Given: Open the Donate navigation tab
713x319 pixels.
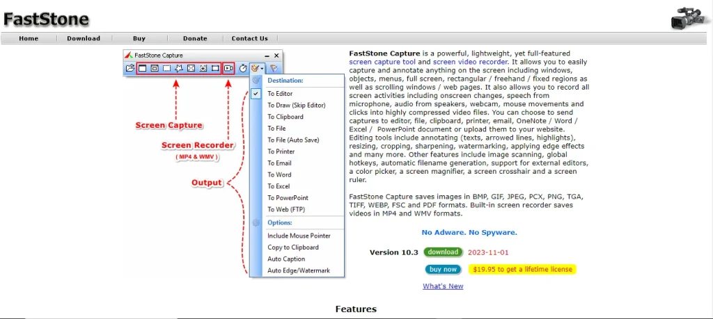Looking at the screenshot, I should click(195, 38).
